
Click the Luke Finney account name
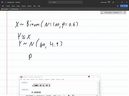pos(103,2)
